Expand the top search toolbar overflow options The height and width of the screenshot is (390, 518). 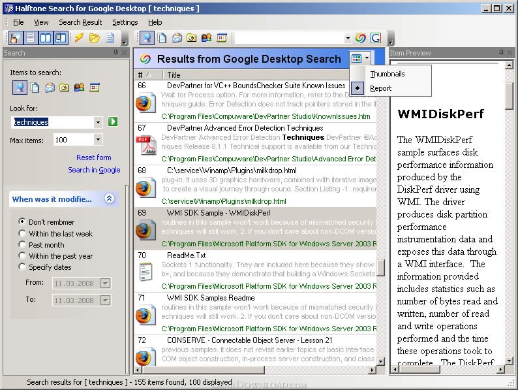391,38
